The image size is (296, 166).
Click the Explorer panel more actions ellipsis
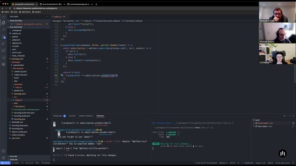tap(47, 17)
